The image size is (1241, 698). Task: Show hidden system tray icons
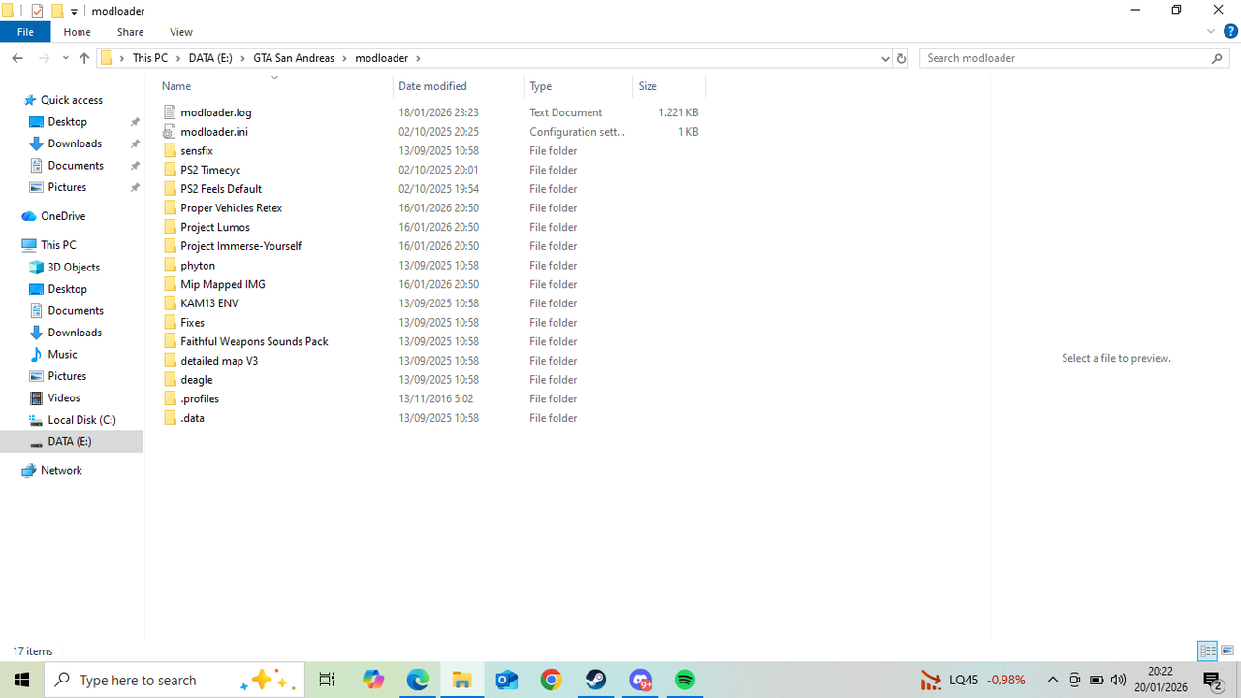pos(1052,680)
